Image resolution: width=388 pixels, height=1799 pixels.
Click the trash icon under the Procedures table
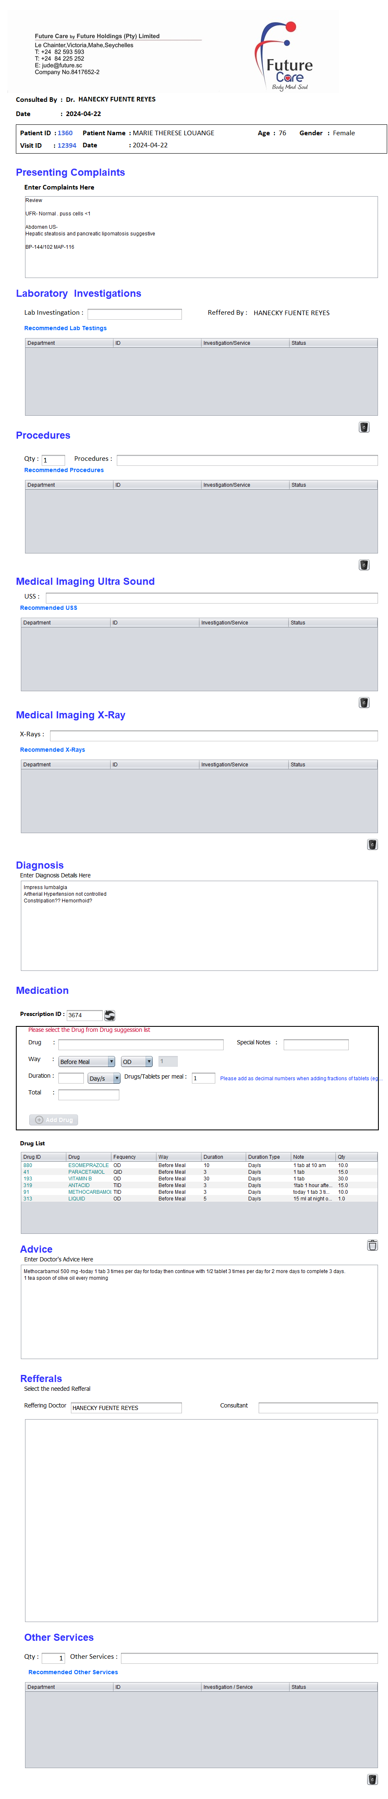pos(363,565)
